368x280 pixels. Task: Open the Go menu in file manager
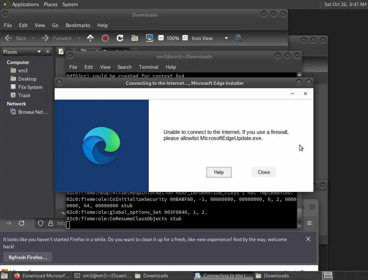coord(55,25)
